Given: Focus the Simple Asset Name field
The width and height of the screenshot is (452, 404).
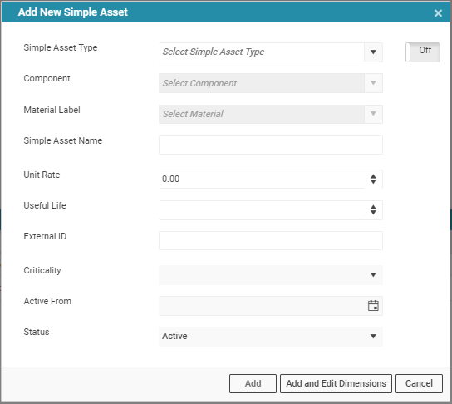Looking at the screenshot, I should pos(271,145).
